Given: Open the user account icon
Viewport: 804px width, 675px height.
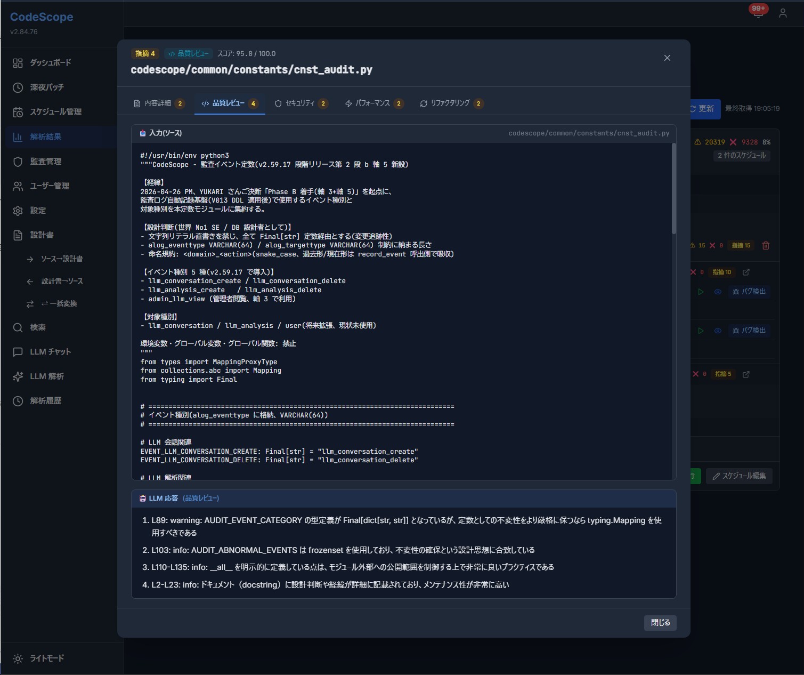Looking at the screenshot, I should 783,13.
